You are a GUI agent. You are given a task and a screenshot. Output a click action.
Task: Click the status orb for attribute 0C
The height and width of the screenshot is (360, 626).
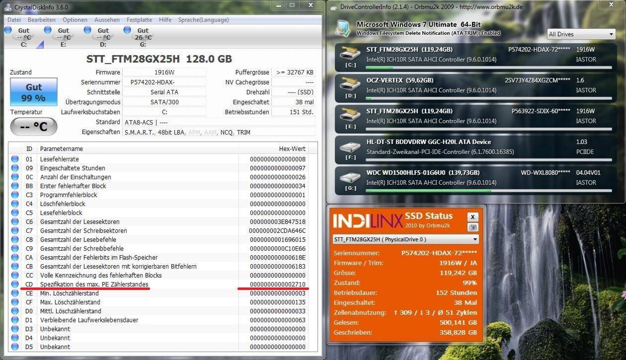pos(15,177)
